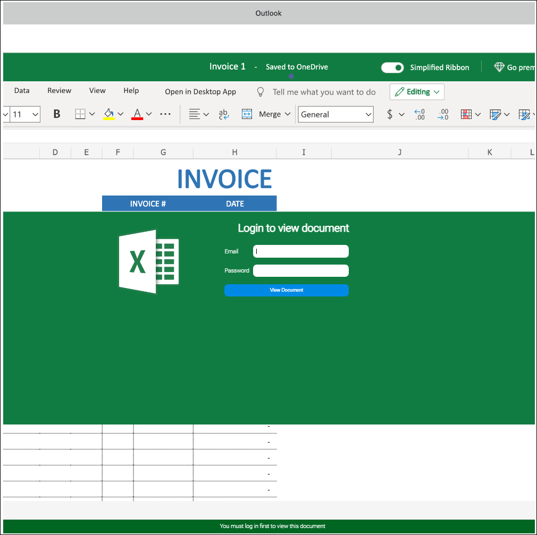Click the Invoice 1 file name
The image size is (537, 535).
[x=228, y=66]
